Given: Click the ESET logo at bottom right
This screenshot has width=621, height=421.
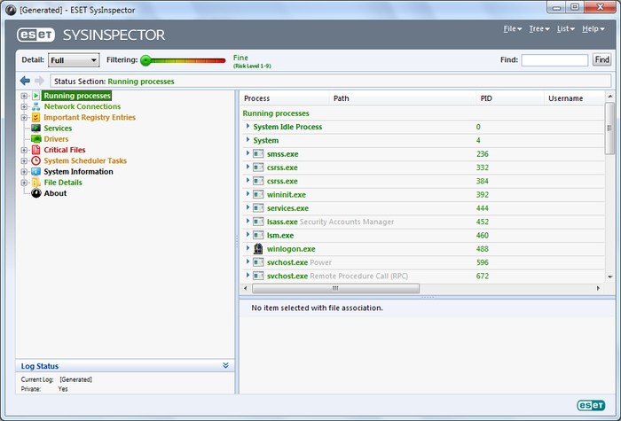Looking at the screenshot, I should [591, 405].
